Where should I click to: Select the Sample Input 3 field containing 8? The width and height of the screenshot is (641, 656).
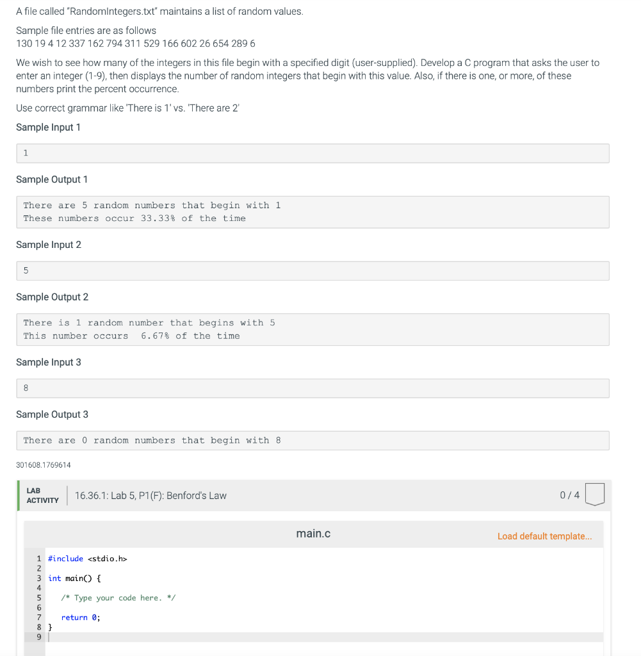(312, 388)
